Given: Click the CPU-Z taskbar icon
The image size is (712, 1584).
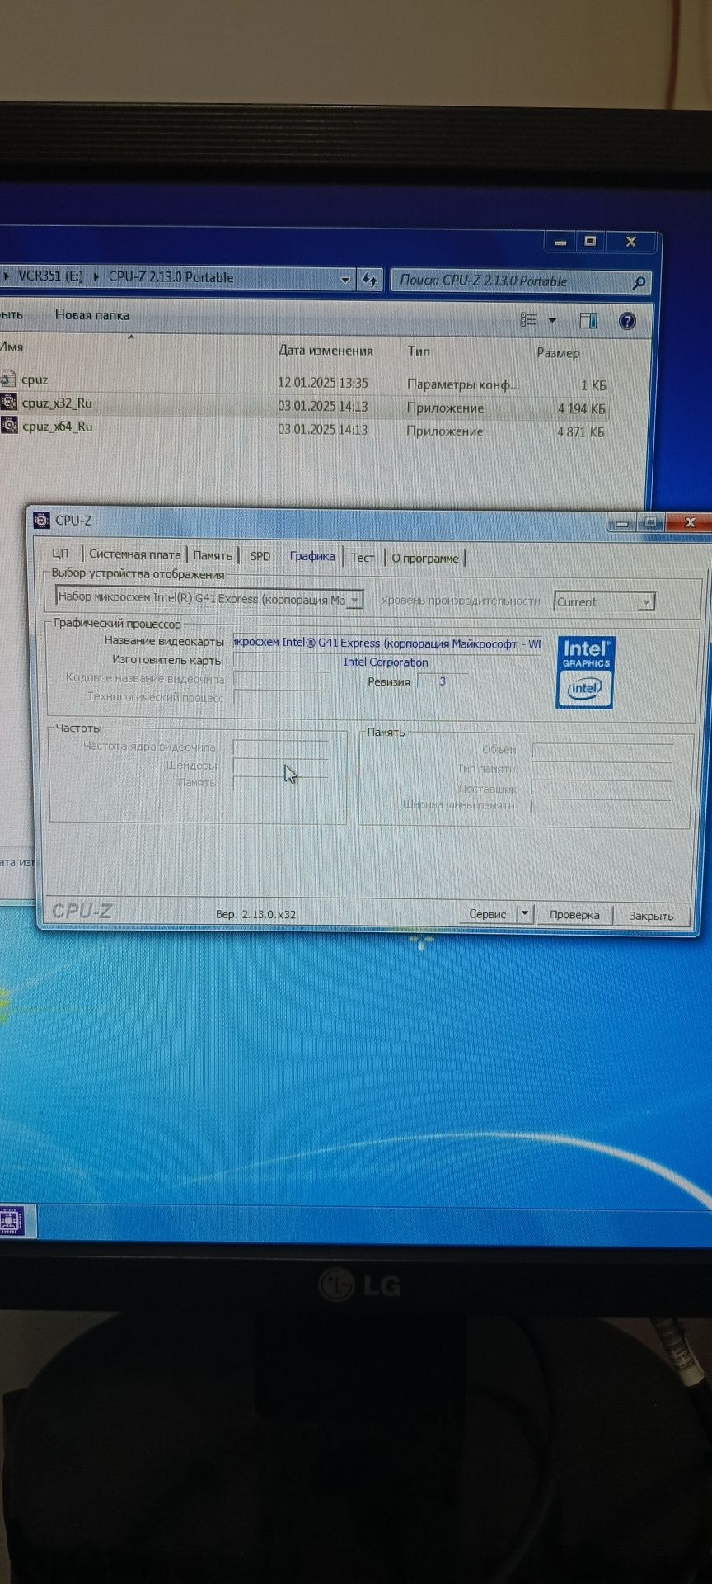Looking at the screenshot, I should 11,1220.
